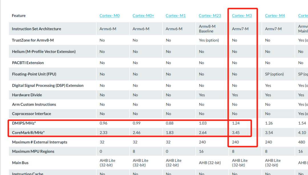Image resolution: width=308 pixels, height=175 pixels.
Task: Click the 3.45 CoreMark value
Action: pyautogui.click(x=236, y=132)
